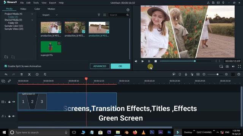
Task: Click the play button in preview
Action: click(142, 61)
